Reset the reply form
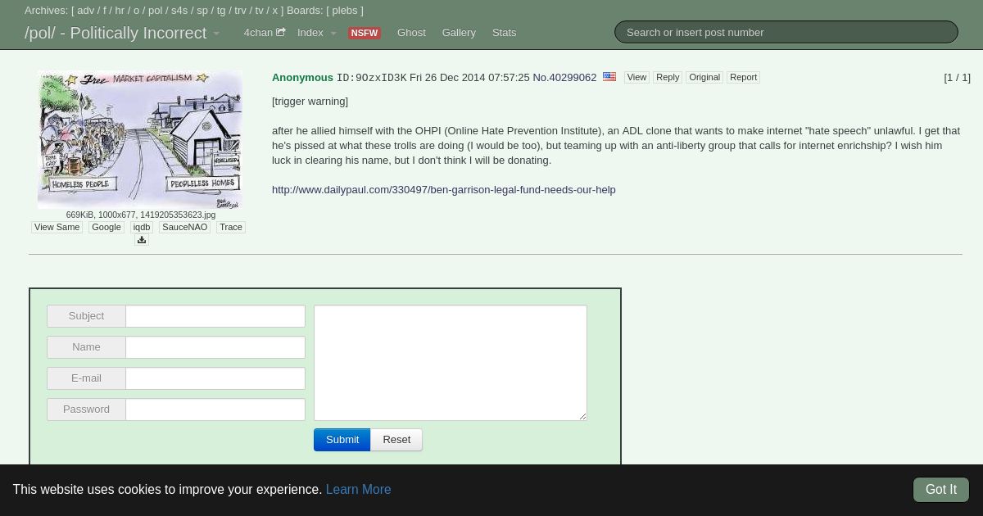The width and height of the screenshot is (983, 516). click(x=396, y=440)
